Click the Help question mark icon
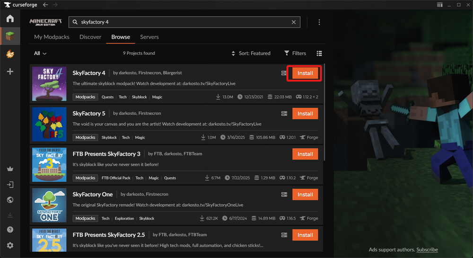 (x=10, y=230)
